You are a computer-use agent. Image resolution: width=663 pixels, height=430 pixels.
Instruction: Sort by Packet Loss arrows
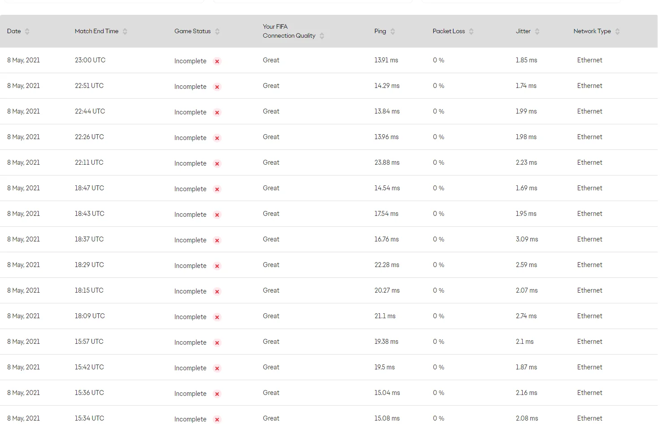point(471,31)
